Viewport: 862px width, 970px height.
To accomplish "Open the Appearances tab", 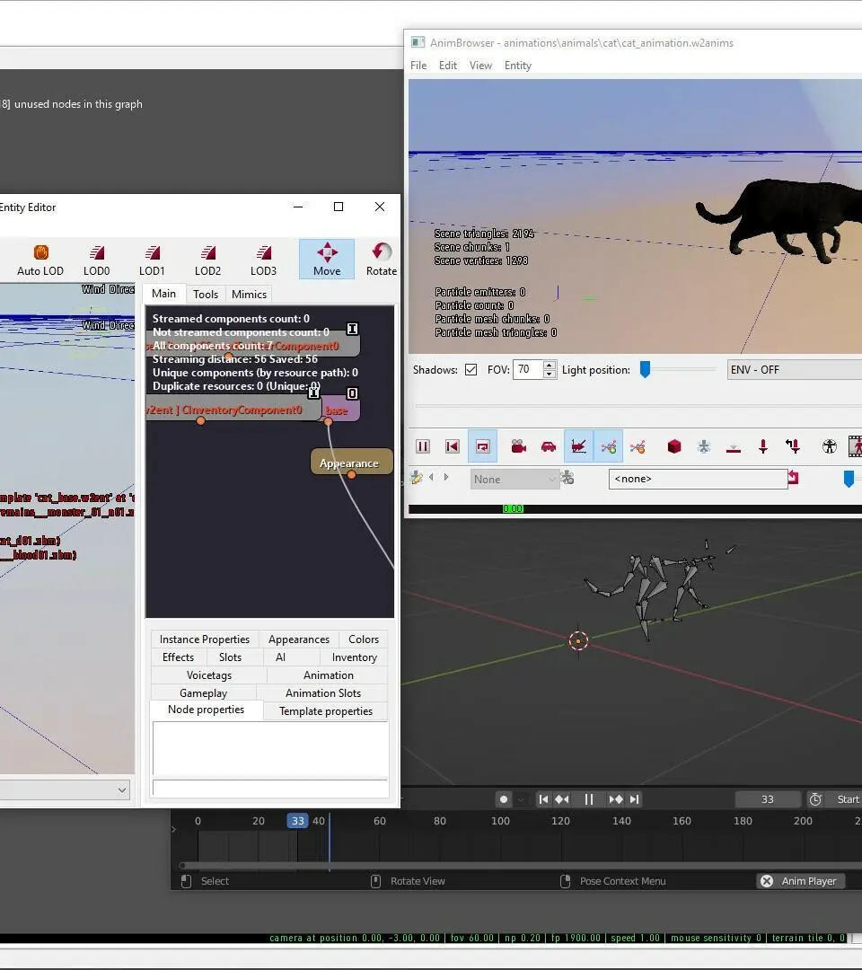I will [x=299, y=639].
